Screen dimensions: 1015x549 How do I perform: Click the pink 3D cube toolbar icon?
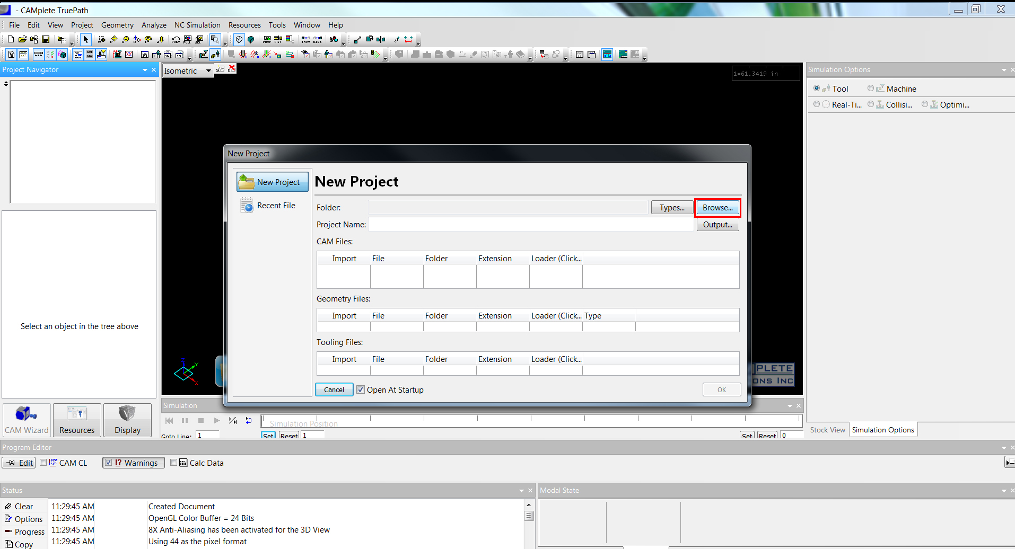[x=62, y=55]
